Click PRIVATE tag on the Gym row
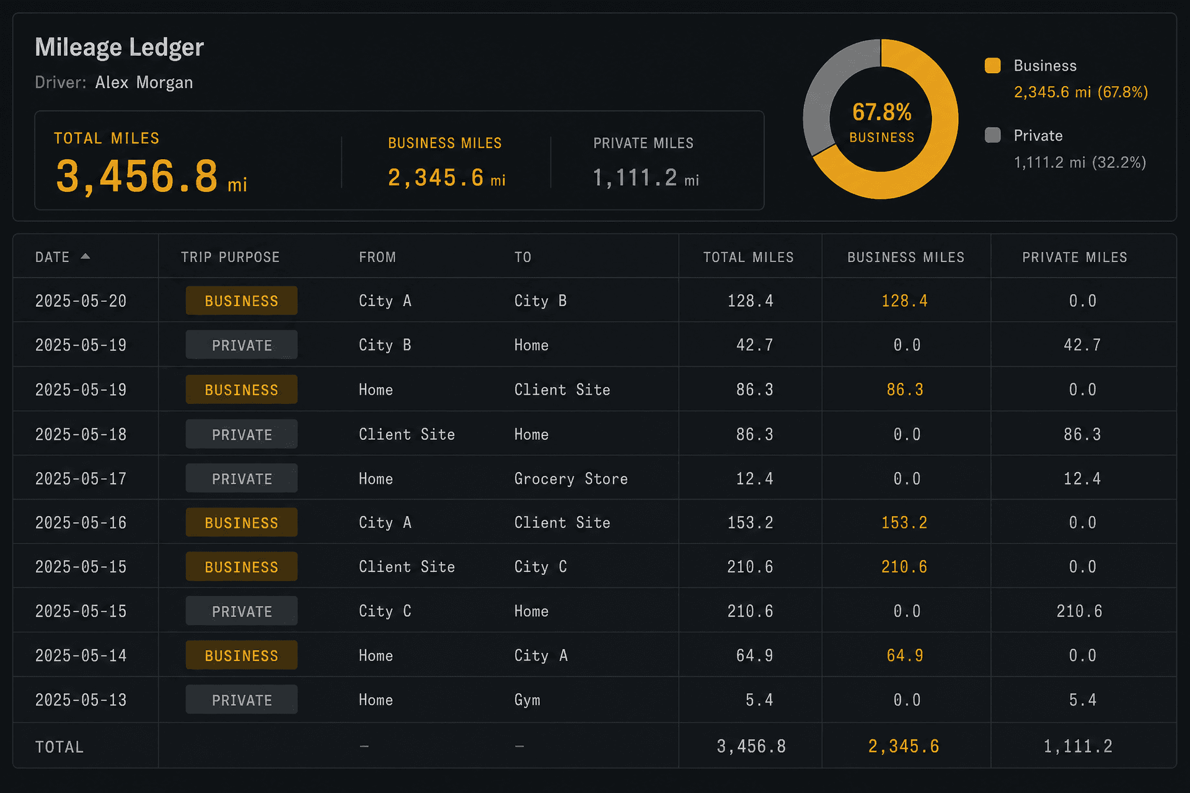The width and height of the screenshot is (1190, 793). 242,699
